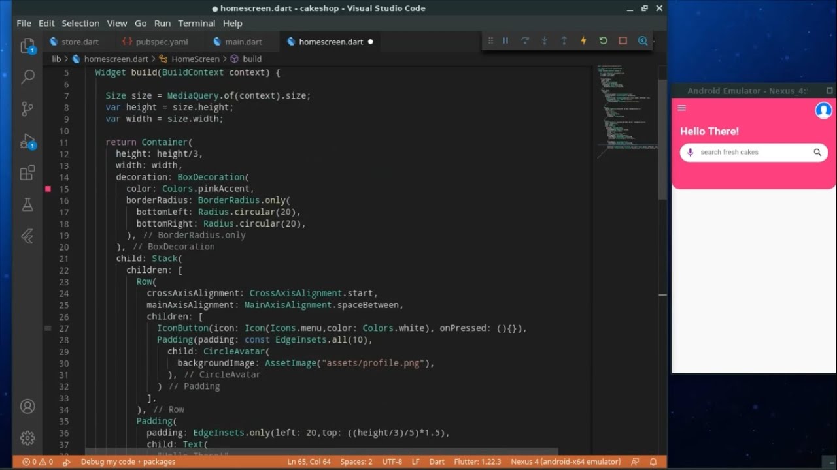Change Dart language mode
This screenshot has height=470, width=837.
tap(437, 462)
